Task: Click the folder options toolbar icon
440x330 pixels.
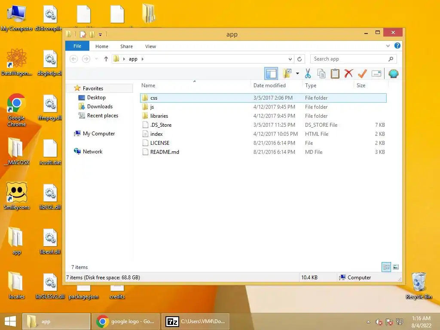Action: [287, 73]
